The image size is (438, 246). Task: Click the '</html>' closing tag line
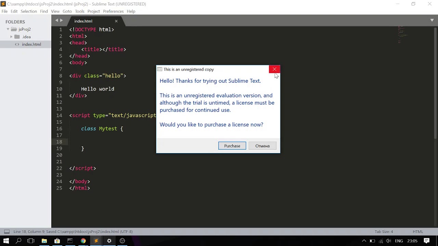[80, 188]
